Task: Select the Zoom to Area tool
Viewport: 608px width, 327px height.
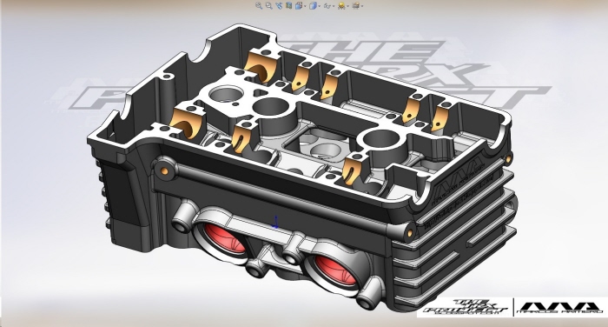Action: (268, 5)
